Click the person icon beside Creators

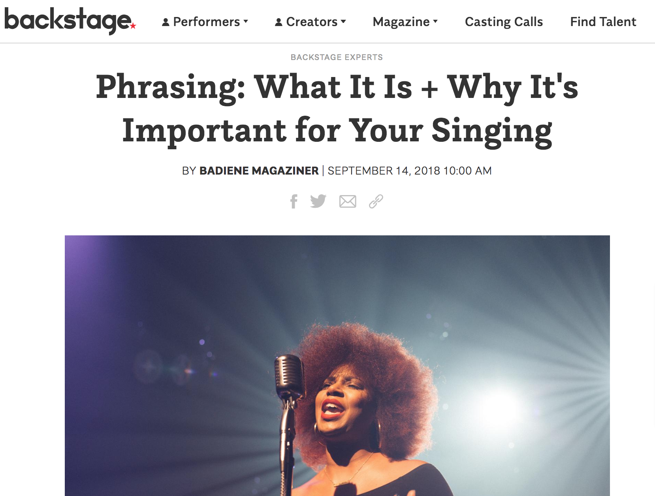[x=279, y=22]
